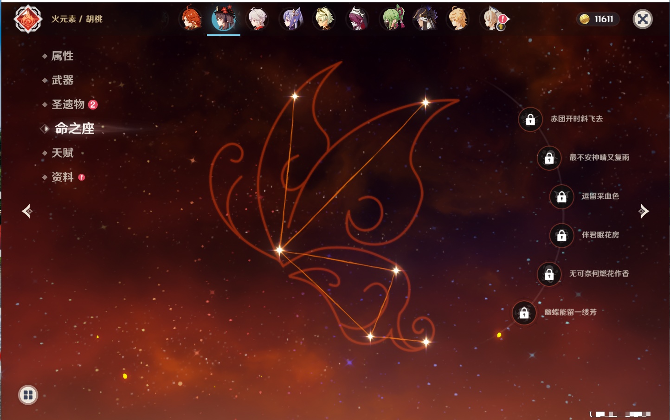Click the constellation name 赤团开时斜飞去
The image size is (670, 420).
577,119
